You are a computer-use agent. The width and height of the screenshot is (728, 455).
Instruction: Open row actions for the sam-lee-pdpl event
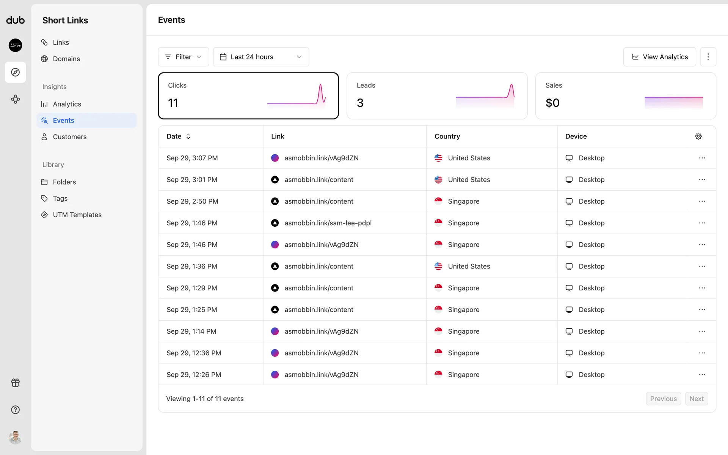click(x=702, y=223)
